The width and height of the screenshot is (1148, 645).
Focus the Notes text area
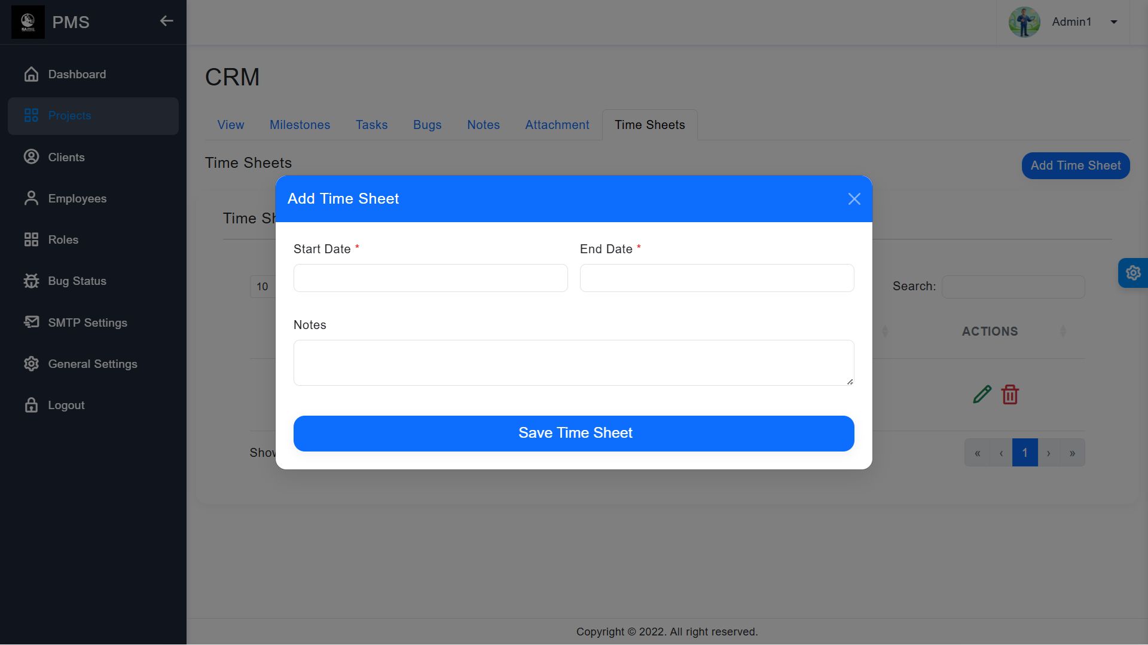tap(573, 363)
